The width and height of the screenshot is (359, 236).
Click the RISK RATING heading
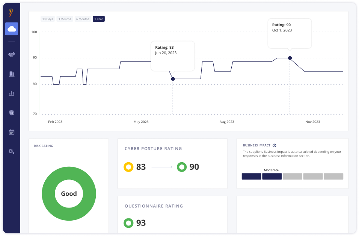click(x=44, y=146)
